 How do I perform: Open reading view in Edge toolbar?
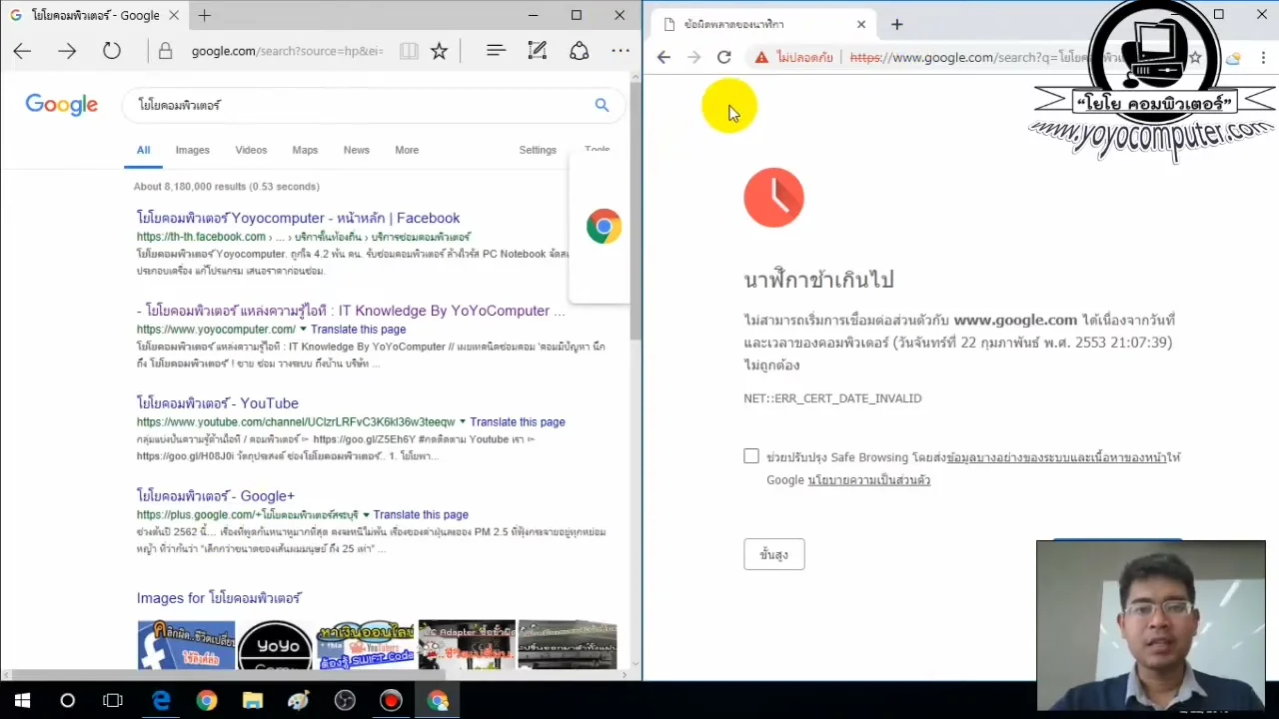pyautogui.click(x=409, y=50)
